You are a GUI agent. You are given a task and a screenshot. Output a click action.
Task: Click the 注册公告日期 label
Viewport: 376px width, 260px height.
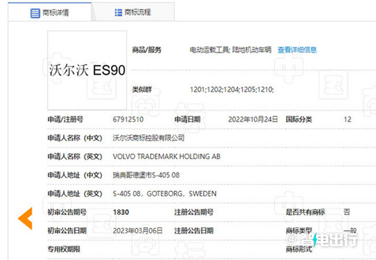194,231
